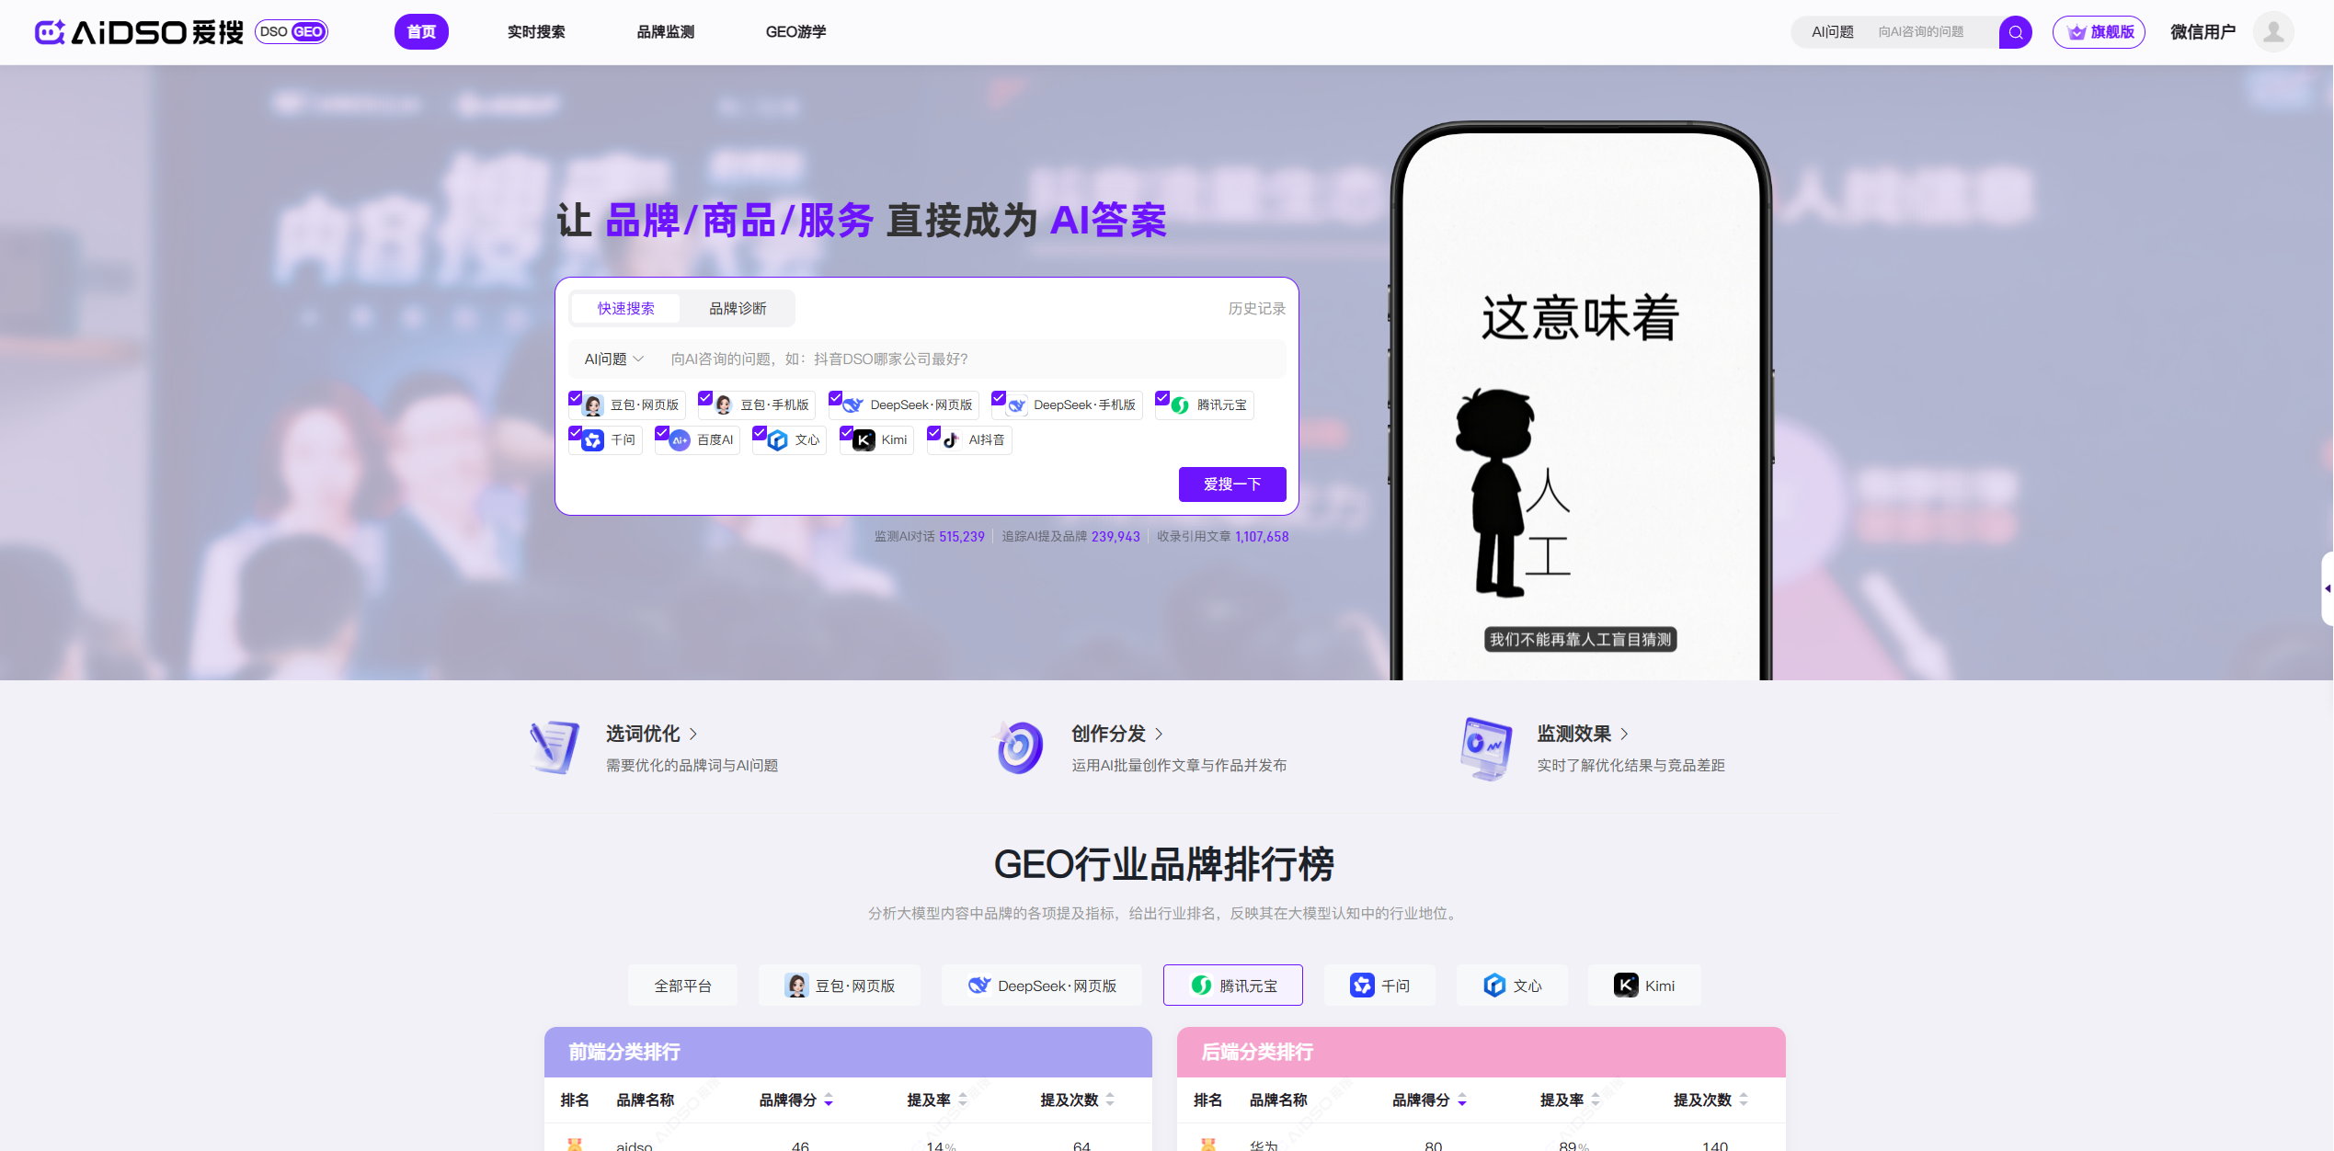2334x1151 pixels.
Task: Toggle the 腾讯元宝 checkbox in search box
Action: point(1162,398)
